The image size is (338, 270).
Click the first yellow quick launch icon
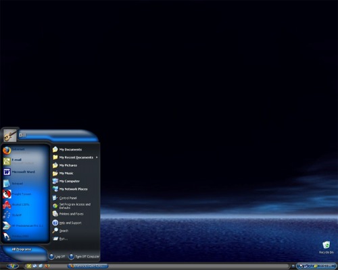tap(28, 266)
